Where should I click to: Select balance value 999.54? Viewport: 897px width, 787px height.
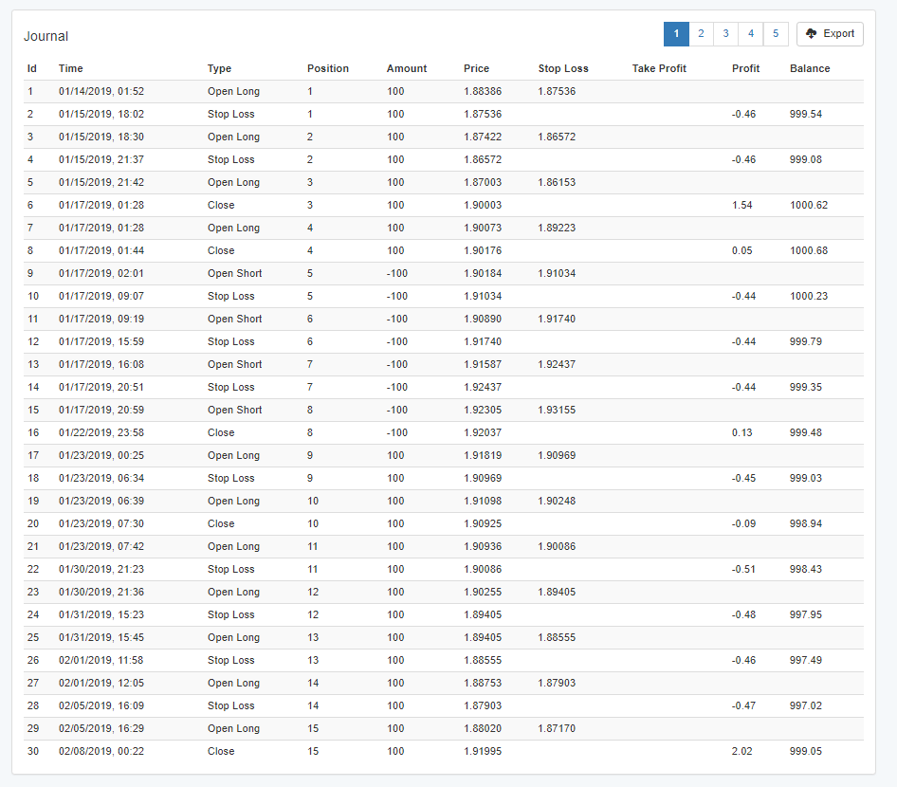tap(806, 115)
